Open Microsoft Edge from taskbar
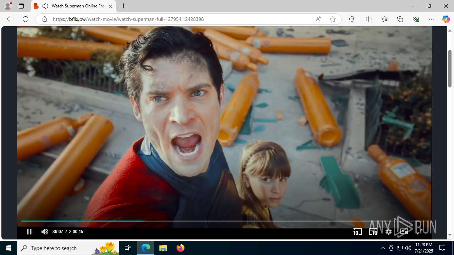454x255 pixels. 146,248
